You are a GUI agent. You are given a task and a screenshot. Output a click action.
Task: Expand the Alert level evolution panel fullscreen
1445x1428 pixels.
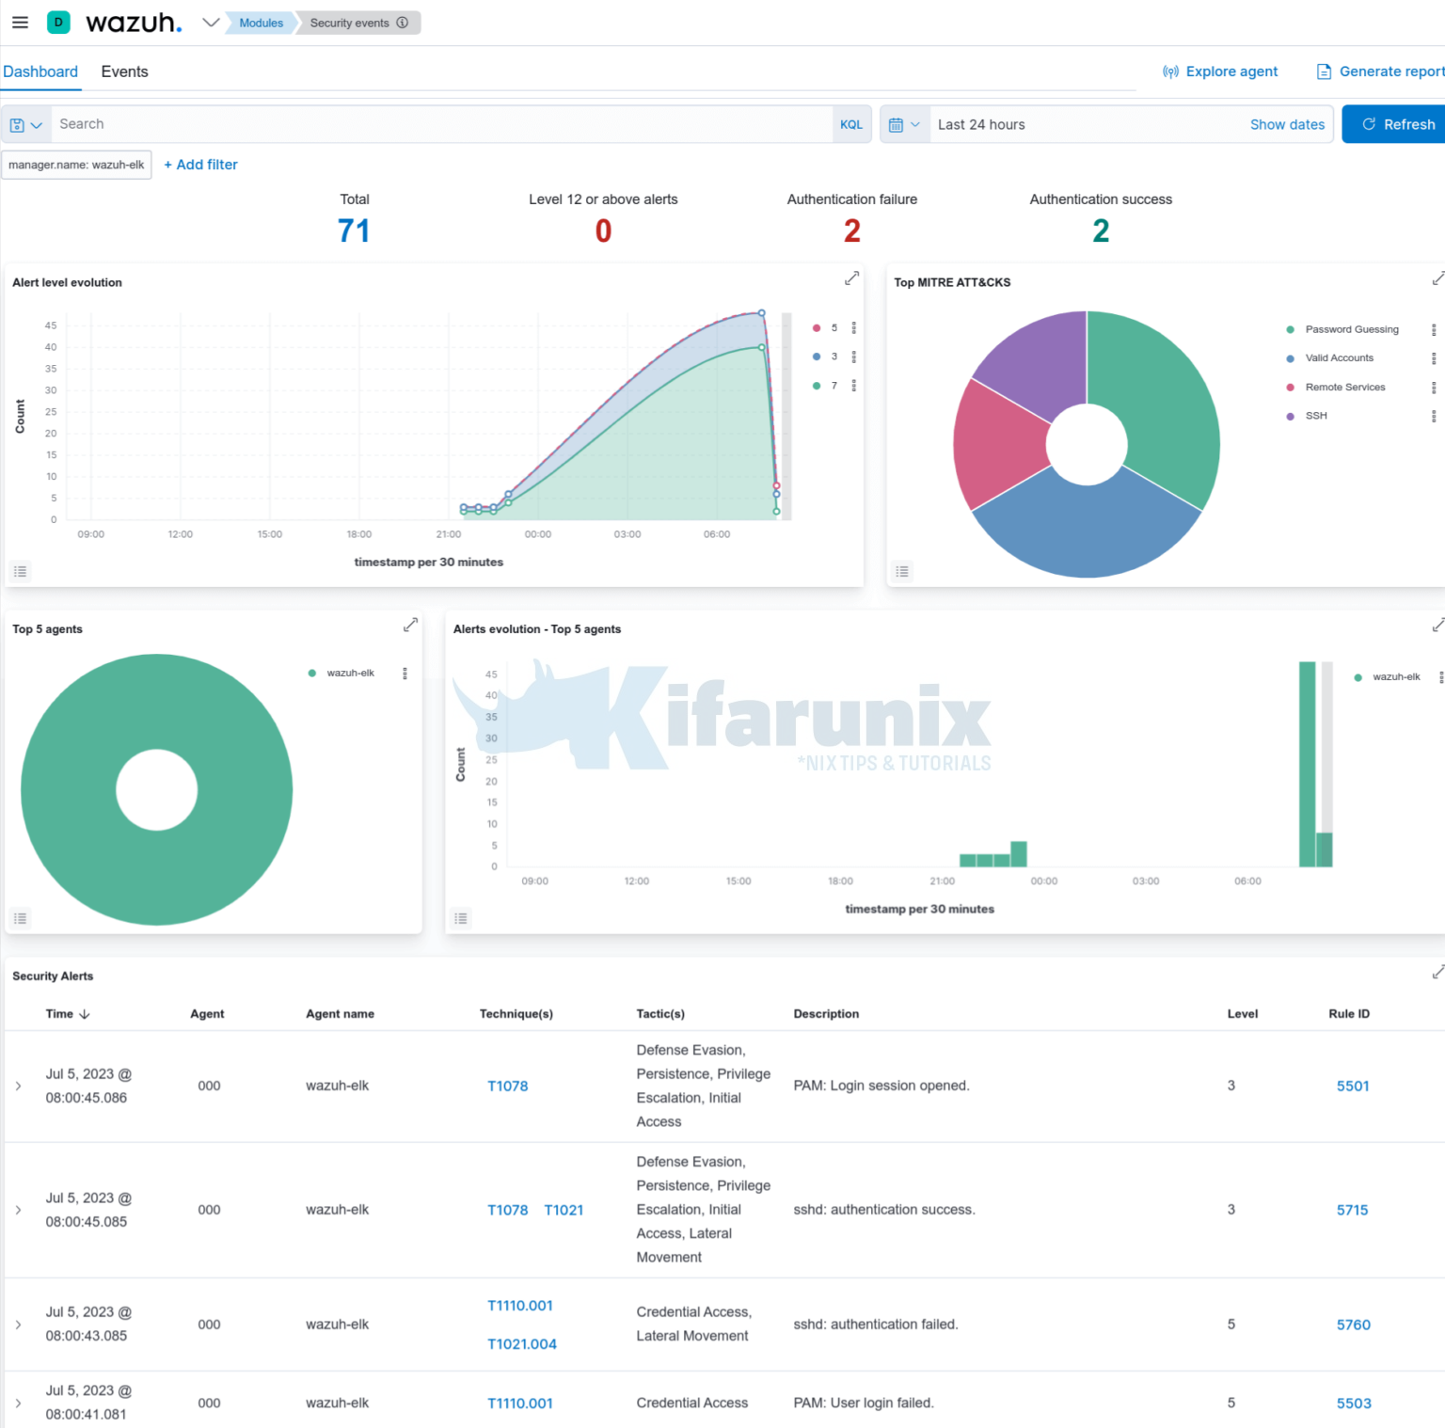[x=851, y=278]
